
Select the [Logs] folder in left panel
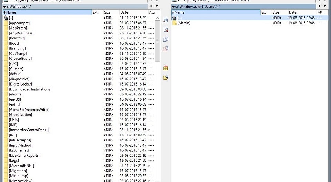coord(14,160)
